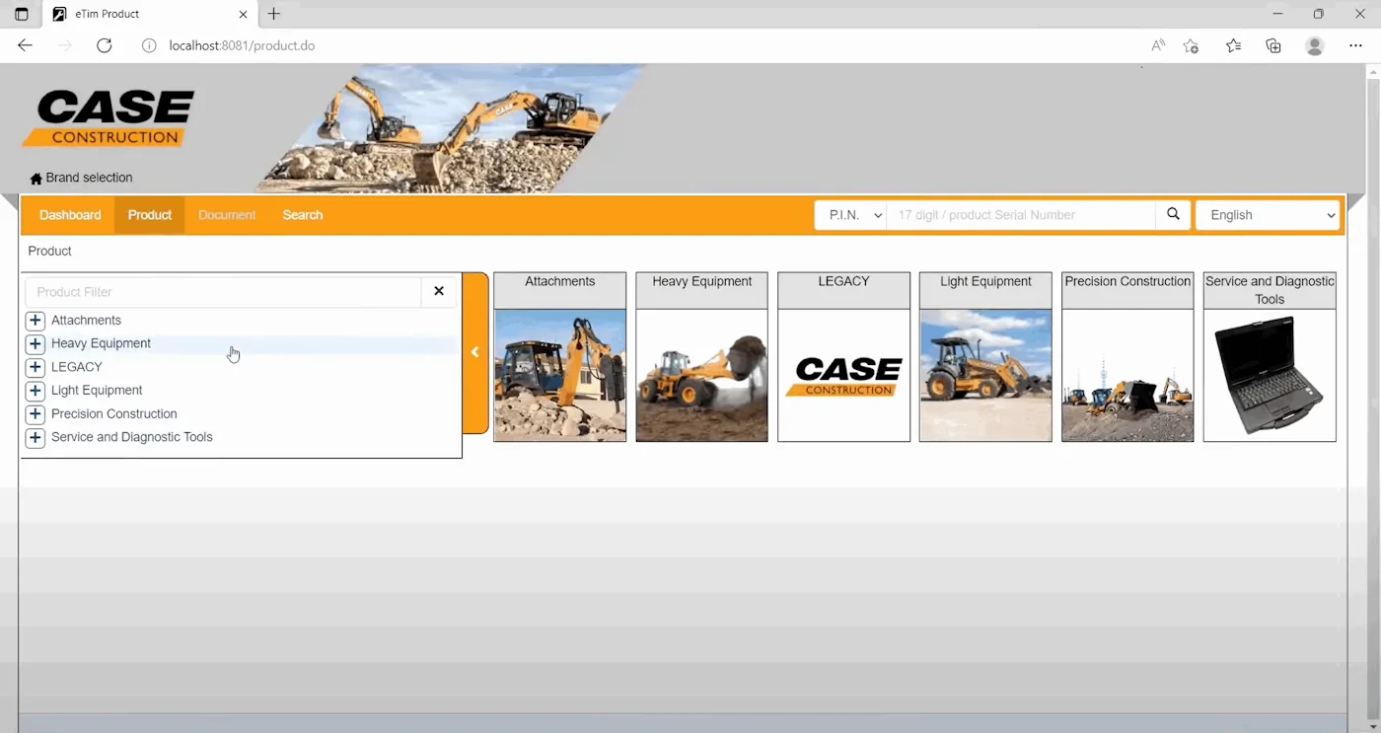Viewport: 1381px width, 733px height.
Task: Add this page to favorites star-plus icon
Action: pyautogui.click(x=1191, y=45)
